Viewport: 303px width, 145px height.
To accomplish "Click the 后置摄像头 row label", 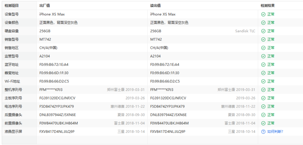I will (x=13, y=115).
